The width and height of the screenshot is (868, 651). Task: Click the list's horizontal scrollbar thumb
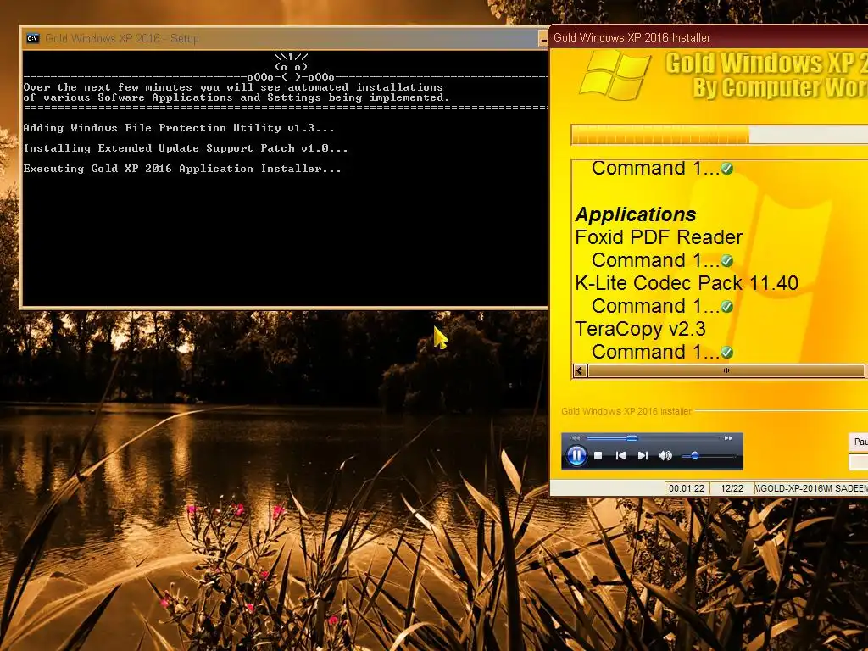click(726, 371)
